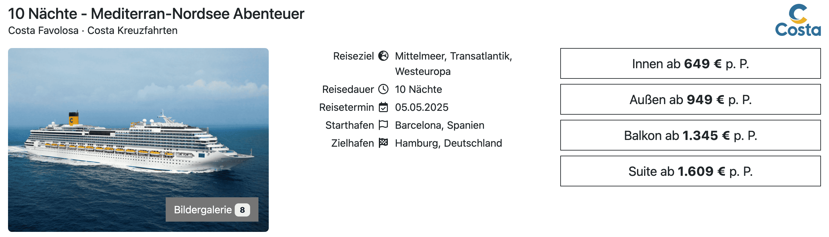Click the flag icon beside Starthafen

tap(383, 125)
